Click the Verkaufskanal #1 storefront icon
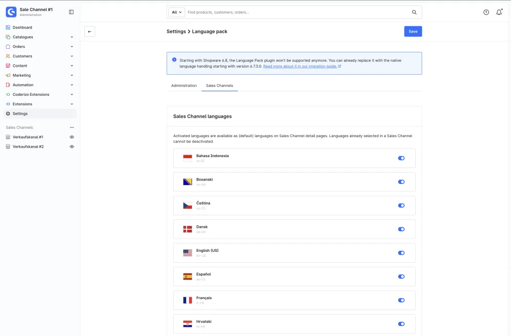This screenshot has height=336, width=511. click(x=8, y=137)
